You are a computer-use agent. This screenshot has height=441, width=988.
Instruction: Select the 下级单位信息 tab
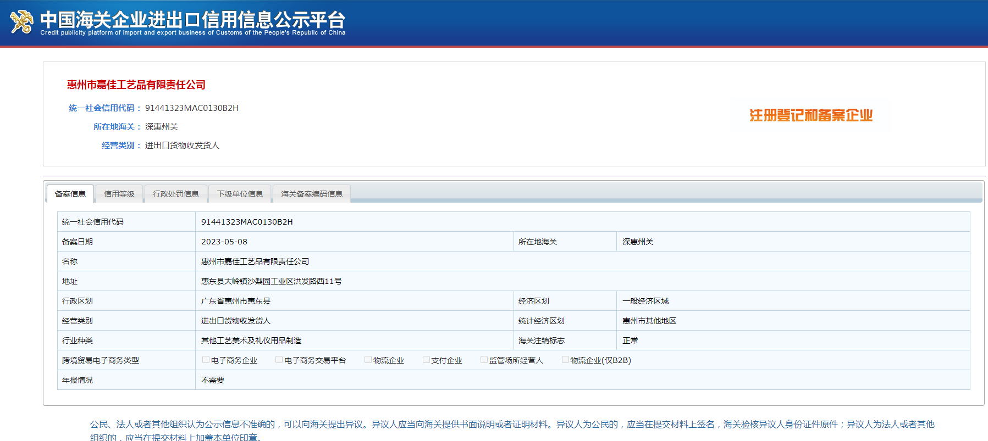pos(240,194)
